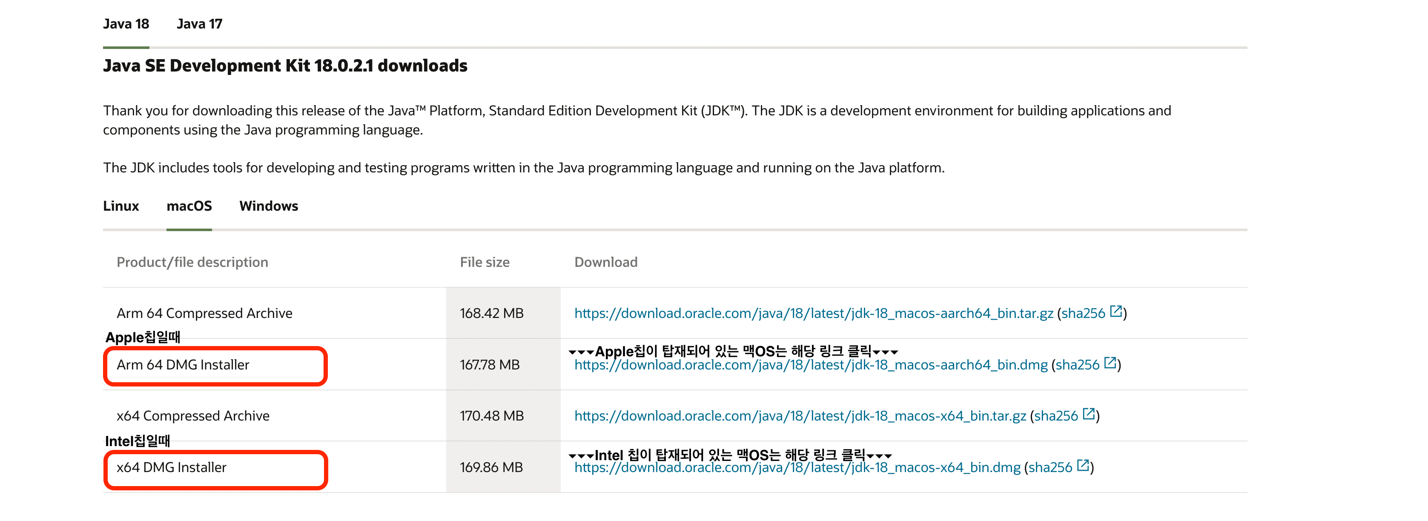Click external-link icon in Arm 64 DMG Installer row

coord(1110,363)
